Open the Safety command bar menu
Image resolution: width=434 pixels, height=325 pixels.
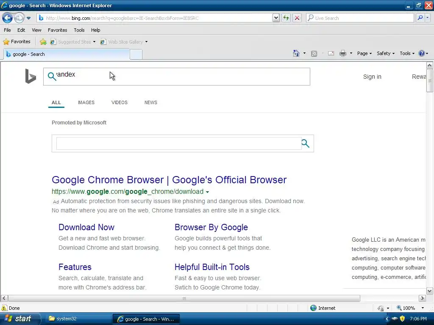tap(386, 53)
